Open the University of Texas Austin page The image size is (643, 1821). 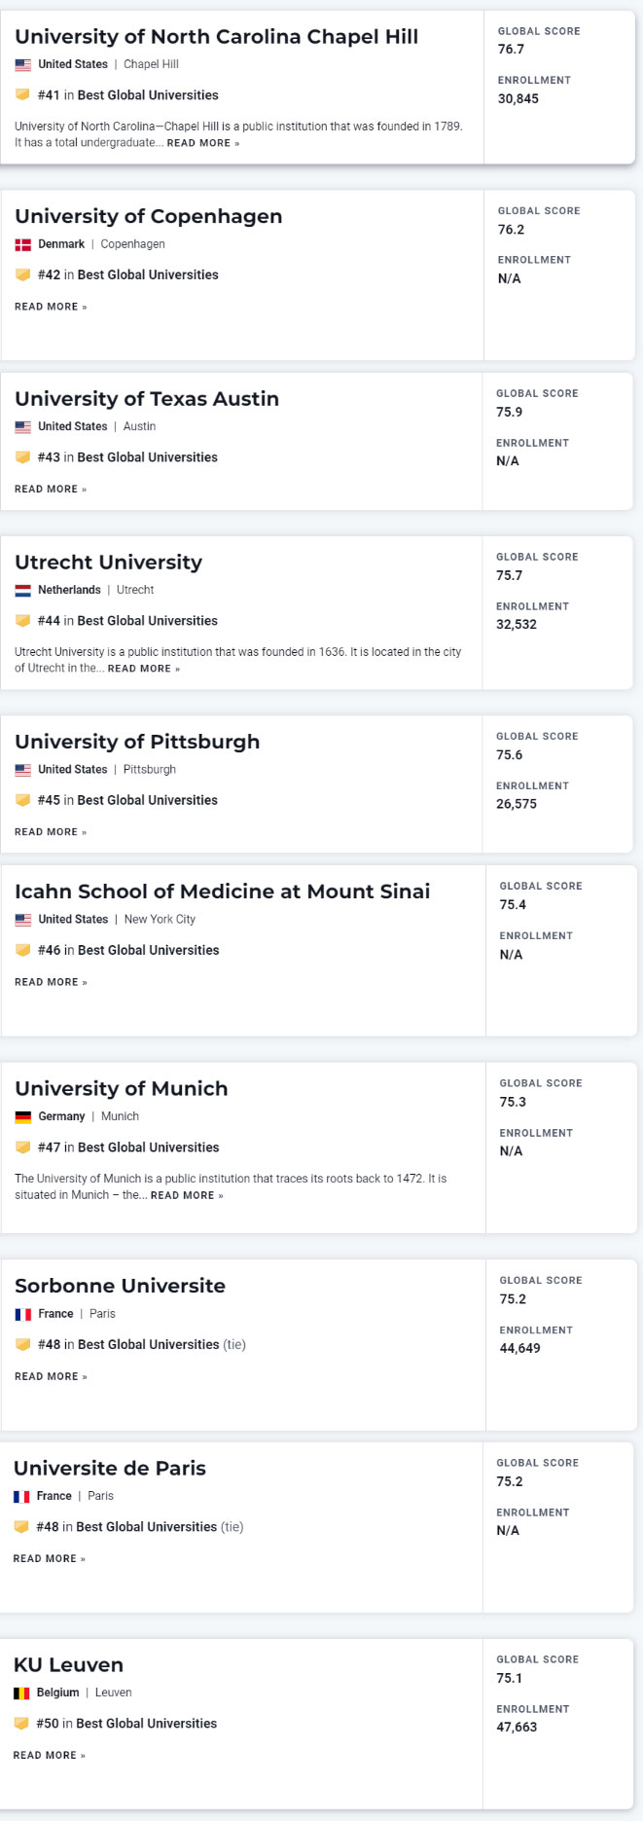[146, 399]
